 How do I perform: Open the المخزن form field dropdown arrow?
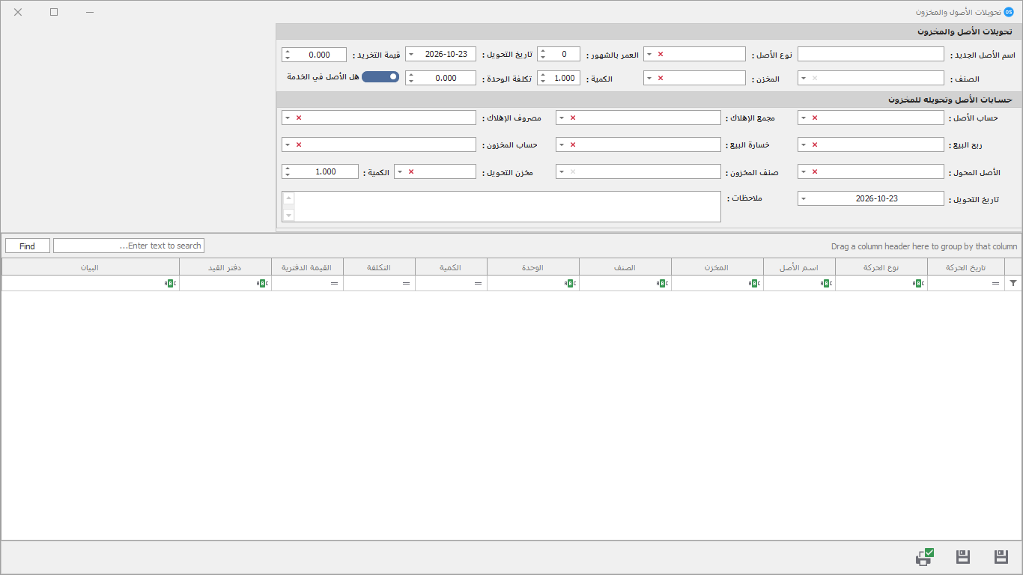click(x=649, y=79)
